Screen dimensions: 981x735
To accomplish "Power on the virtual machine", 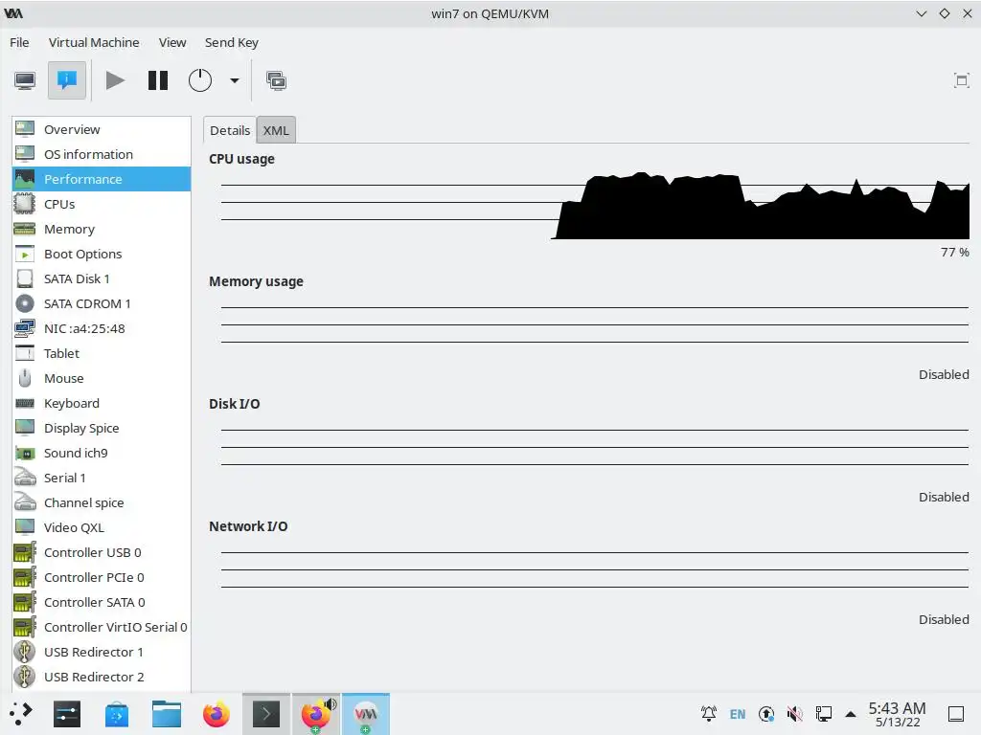I will [x=115, y=80].
